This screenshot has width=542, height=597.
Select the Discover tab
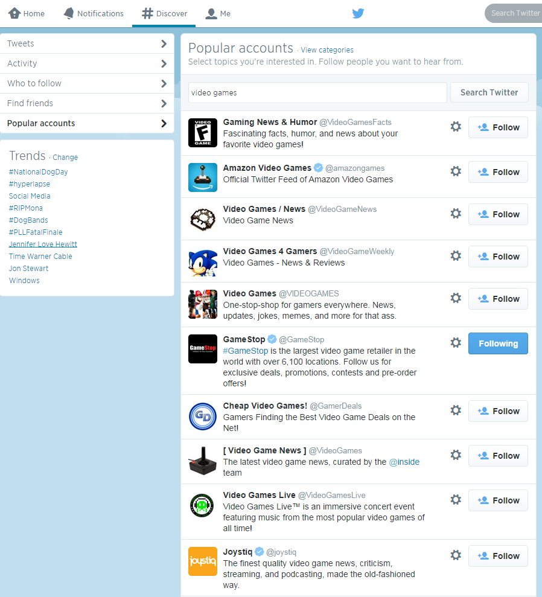(x=164, y=13)
